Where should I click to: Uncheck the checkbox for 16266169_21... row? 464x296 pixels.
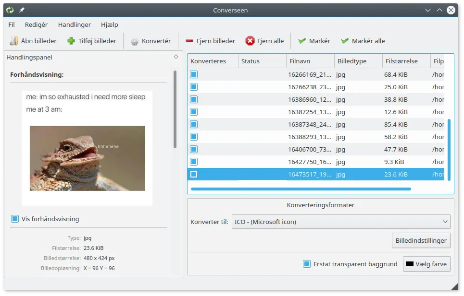pos(194,74)
